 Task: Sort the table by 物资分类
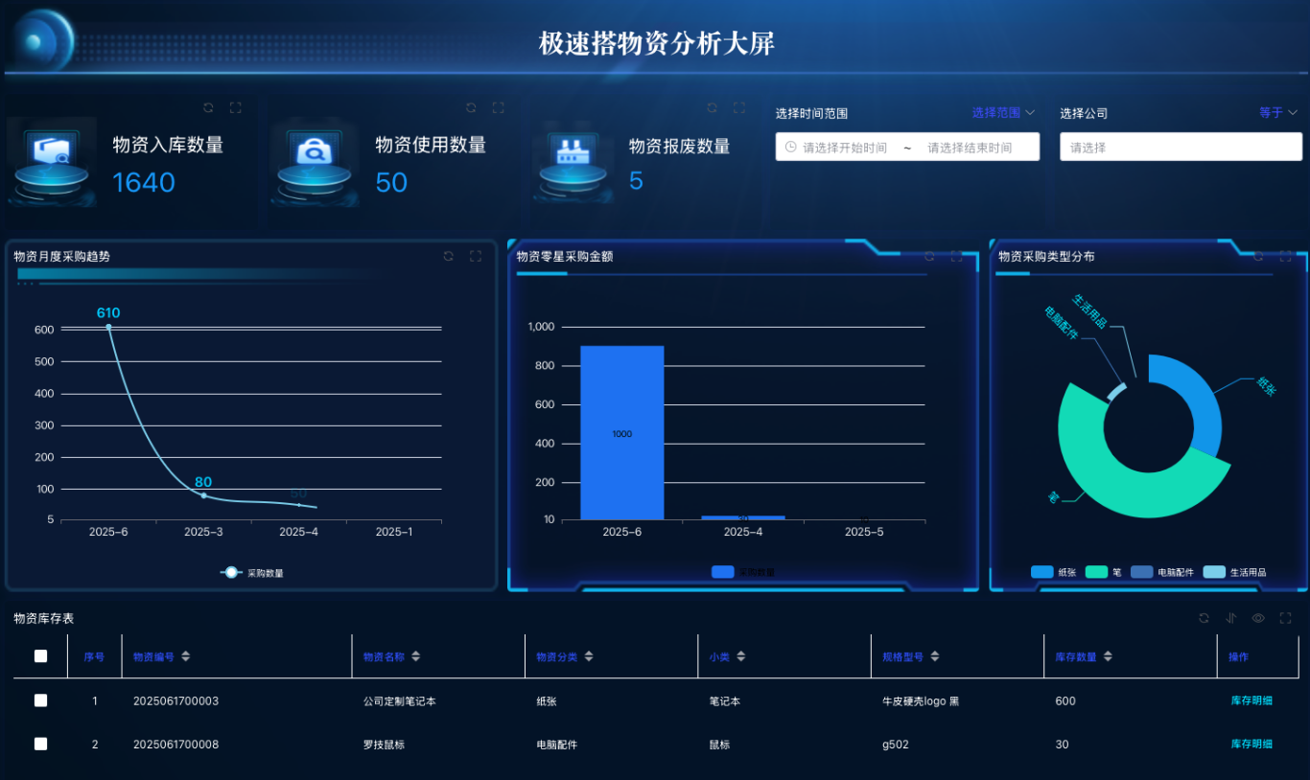[x=589, y=656]
